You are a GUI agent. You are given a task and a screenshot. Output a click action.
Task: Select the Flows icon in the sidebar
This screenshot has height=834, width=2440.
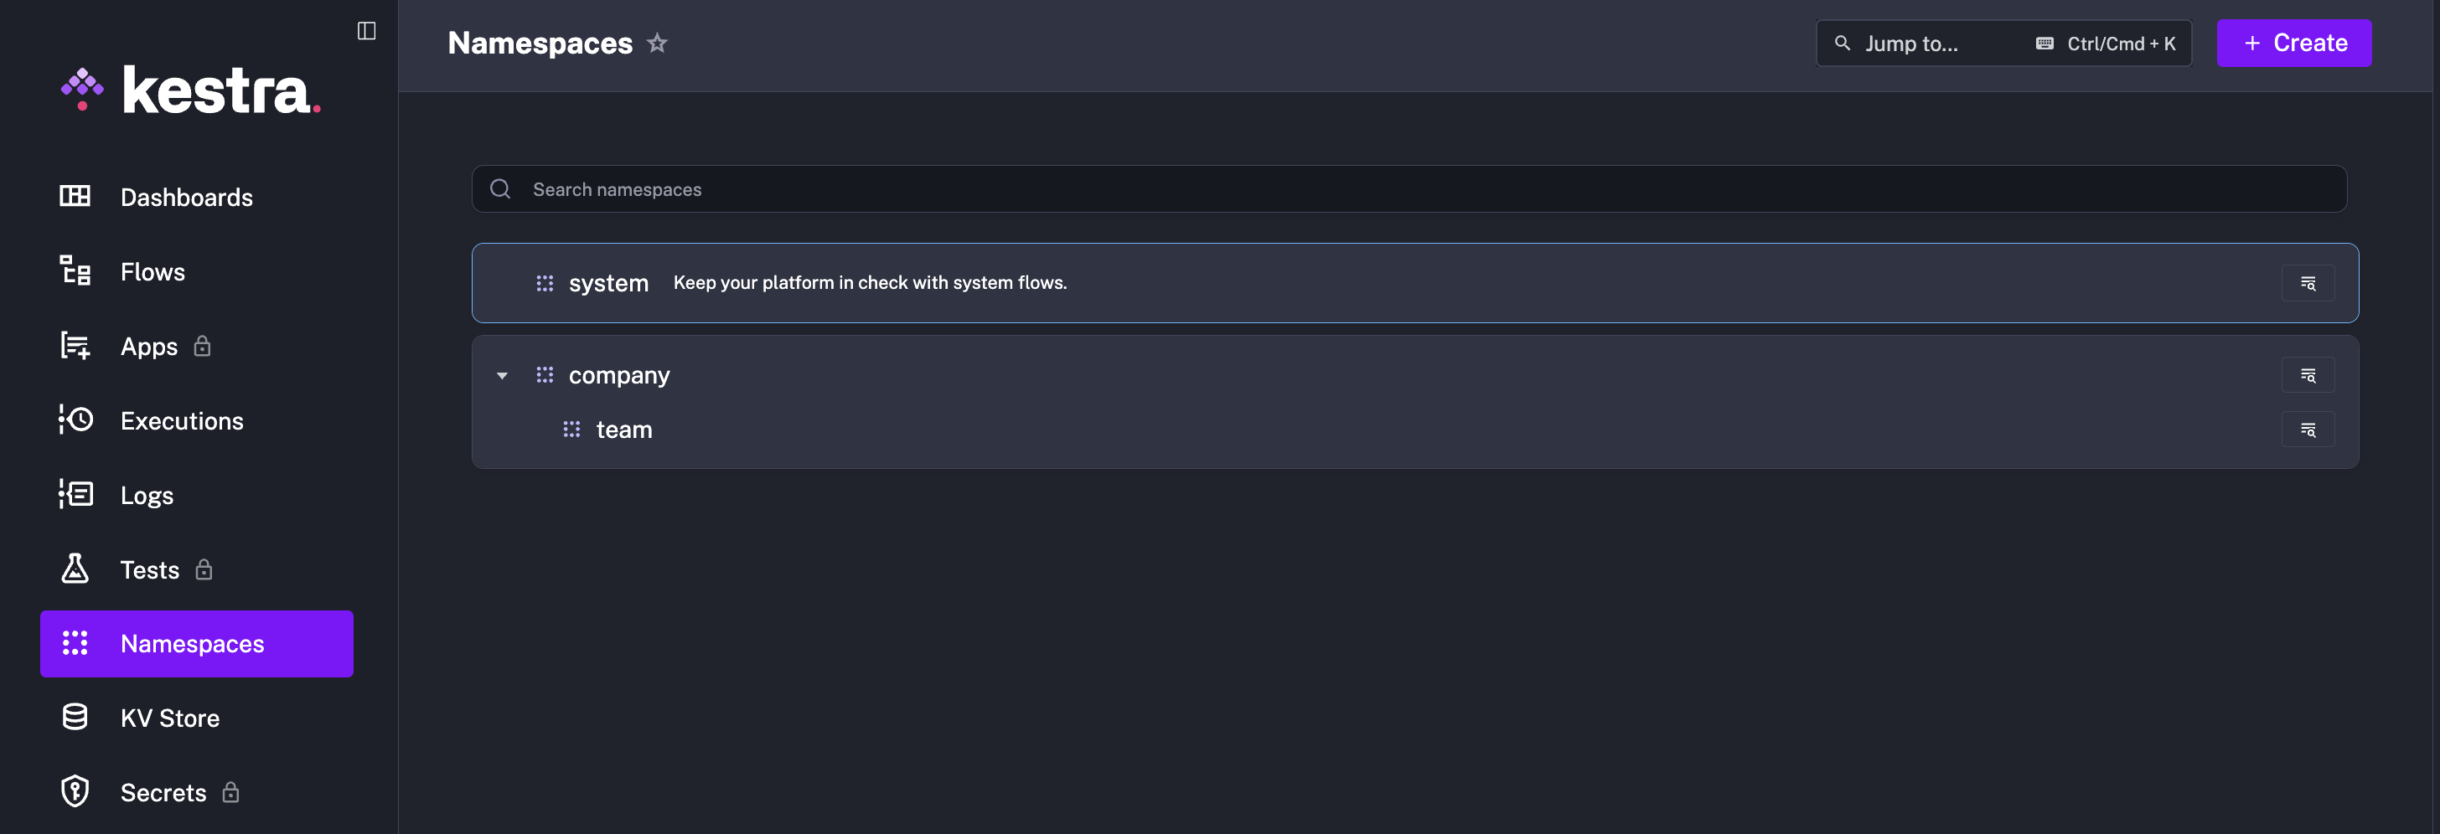coord(74,271)
